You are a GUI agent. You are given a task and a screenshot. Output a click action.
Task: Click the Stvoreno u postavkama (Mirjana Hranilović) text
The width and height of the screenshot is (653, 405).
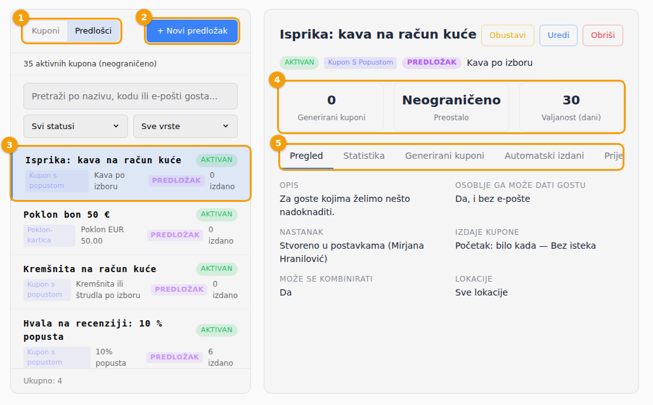tap(351, 252)
